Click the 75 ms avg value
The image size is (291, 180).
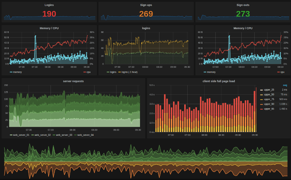(284, 94)
